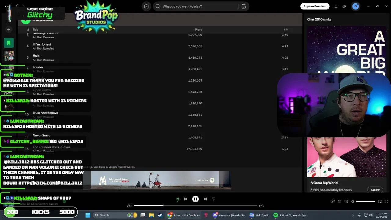The height and width of the screenshot is (220, 391).
Task: Expand the system tray hidden icons
Action: pos(353,215)
